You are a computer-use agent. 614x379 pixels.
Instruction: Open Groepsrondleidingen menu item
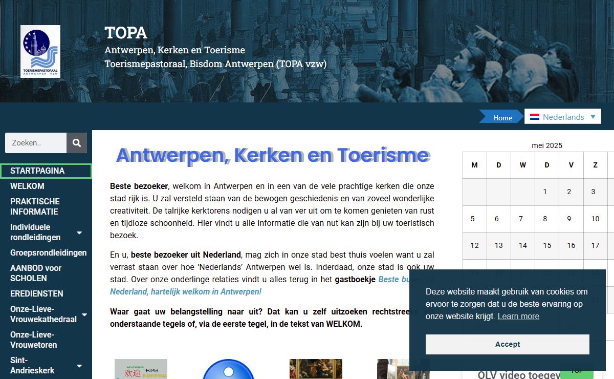(49, 252)
